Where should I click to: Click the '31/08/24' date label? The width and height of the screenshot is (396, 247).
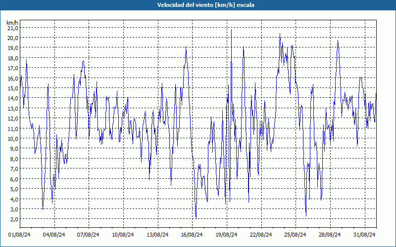click(364, 235)
